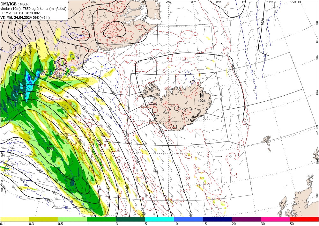Choose the blue 10–15 legend swatch
Viewport: 319px width, 226px height.
click(189, 219)
